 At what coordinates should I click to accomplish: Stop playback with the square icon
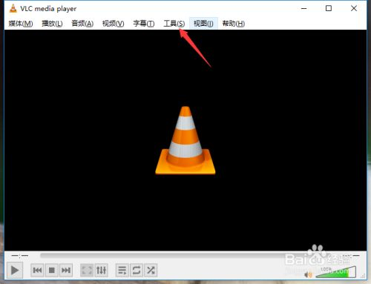pos(52,270)
